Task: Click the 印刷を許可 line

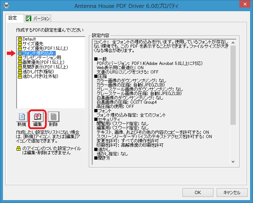Action: click(x=130, y=145)
